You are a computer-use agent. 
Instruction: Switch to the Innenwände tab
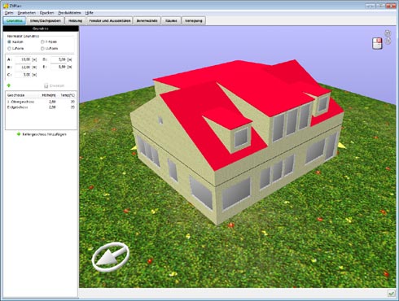point(147,20)
